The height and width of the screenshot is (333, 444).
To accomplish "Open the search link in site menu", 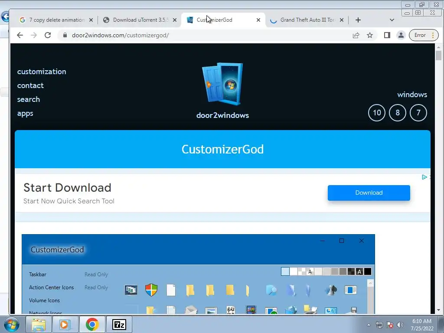I will [29, 99].
